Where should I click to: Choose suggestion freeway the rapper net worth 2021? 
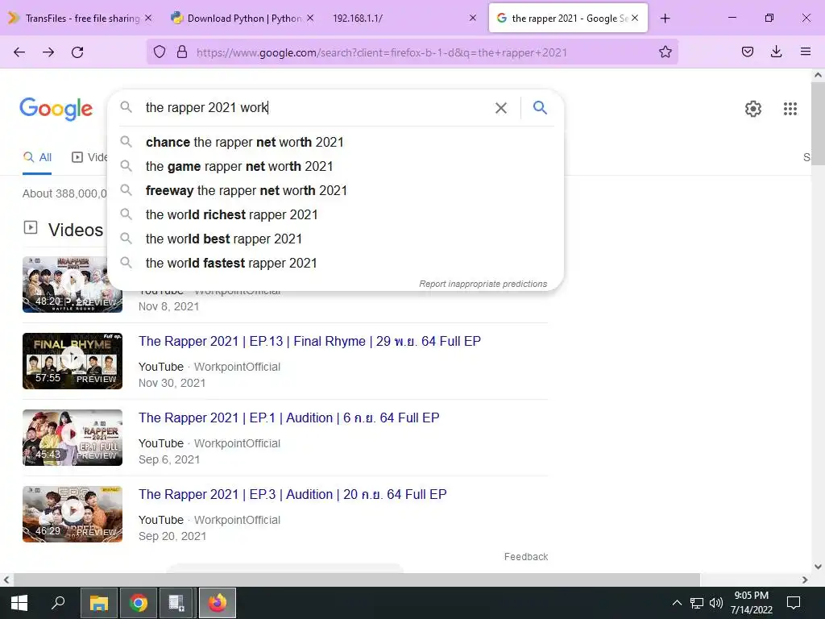pos(335,190)
